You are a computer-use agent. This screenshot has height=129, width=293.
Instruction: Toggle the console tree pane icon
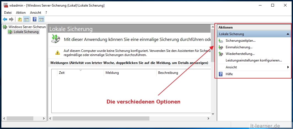click(26, 19)
